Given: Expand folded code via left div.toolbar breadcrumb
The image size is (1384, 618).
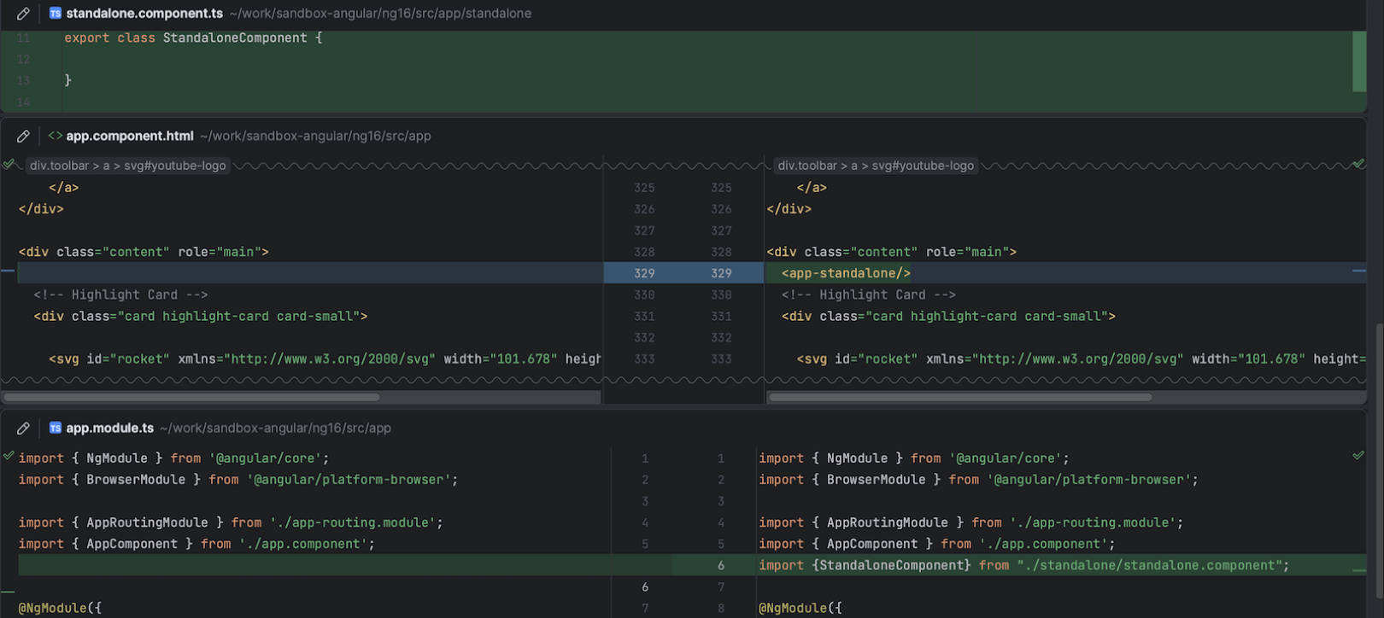Looking at the screenshot, I should 127,166.
